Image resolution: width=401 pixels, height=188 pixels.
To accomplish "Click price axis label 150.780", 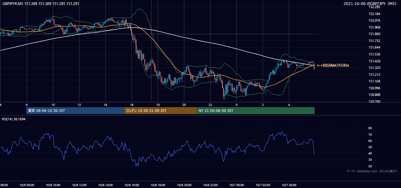I will (374, 102).
